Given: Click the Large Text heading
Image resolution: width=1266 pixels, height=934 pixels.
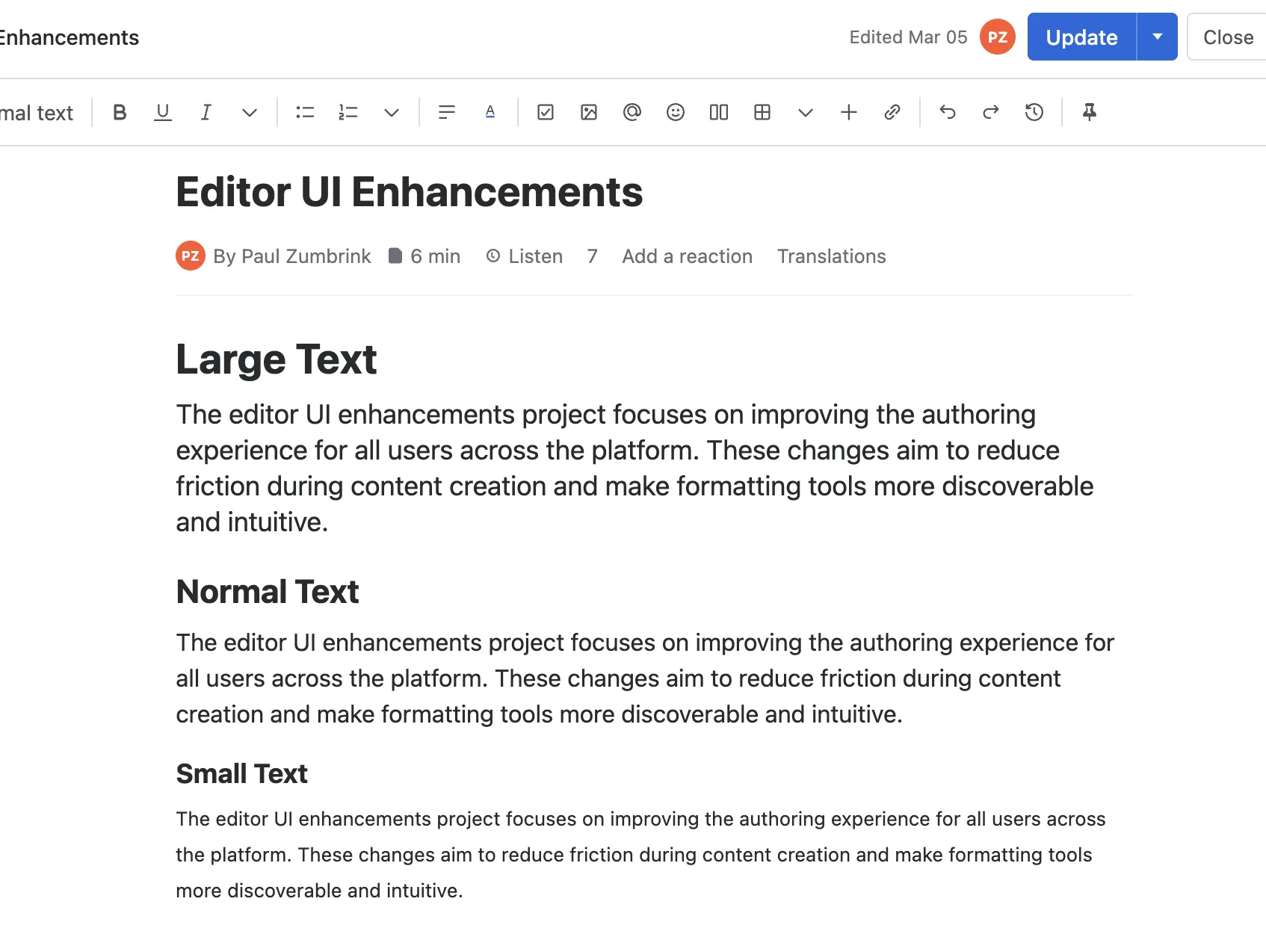Looking at the screenshot, I should click(x=277, y=359).
